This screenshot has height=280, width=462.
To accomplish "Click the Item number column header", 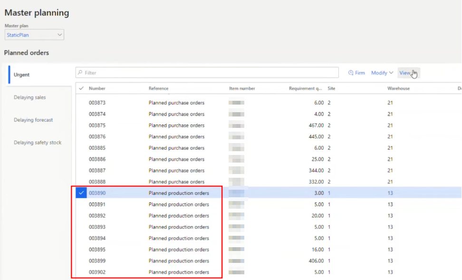I will 242,88.
